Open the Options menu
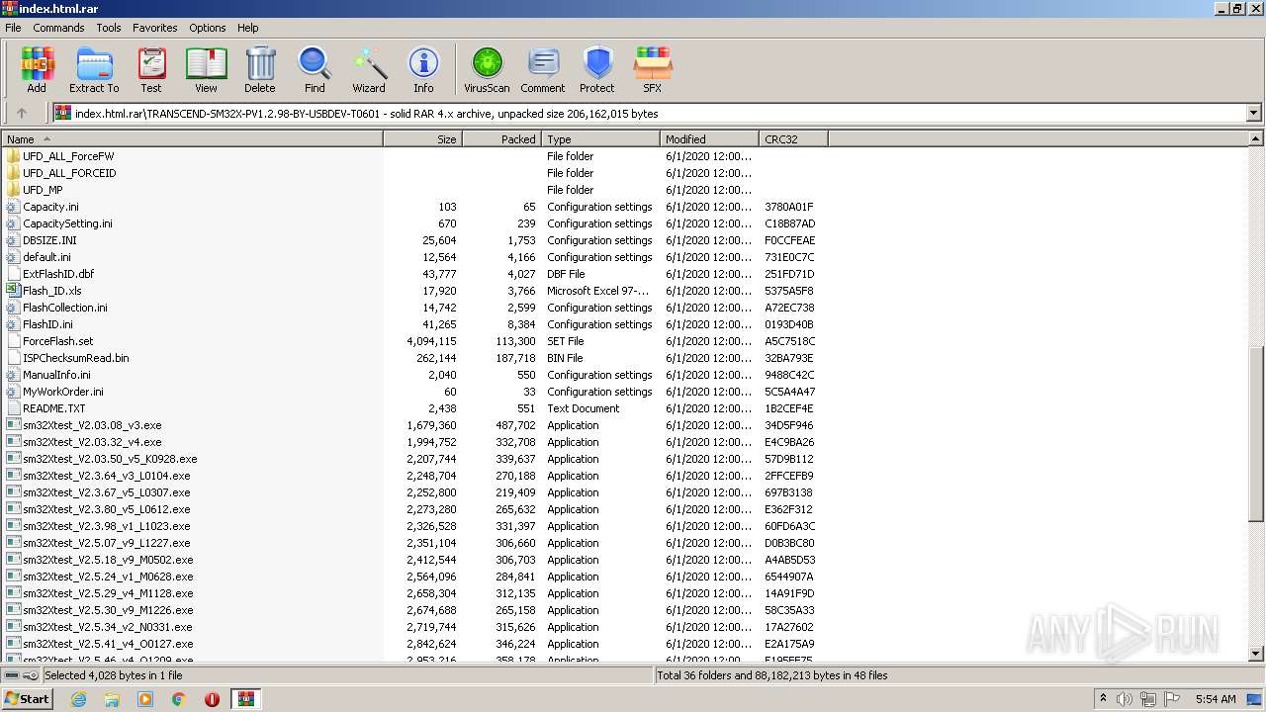 click(x=208, y=28)
